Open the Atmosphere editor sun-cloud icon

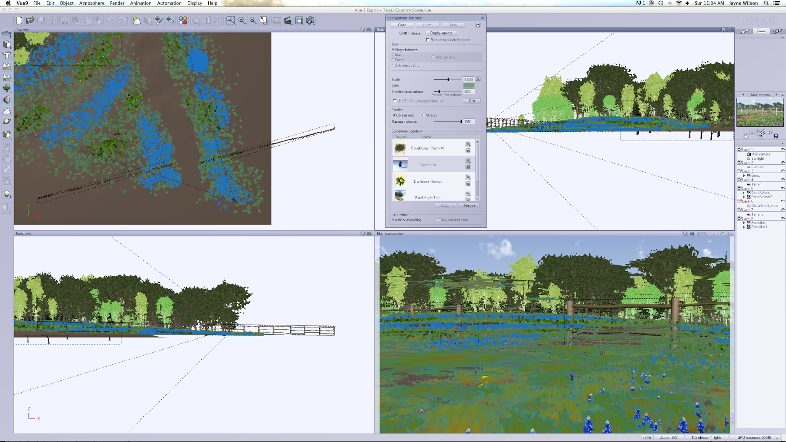[137, 20]
